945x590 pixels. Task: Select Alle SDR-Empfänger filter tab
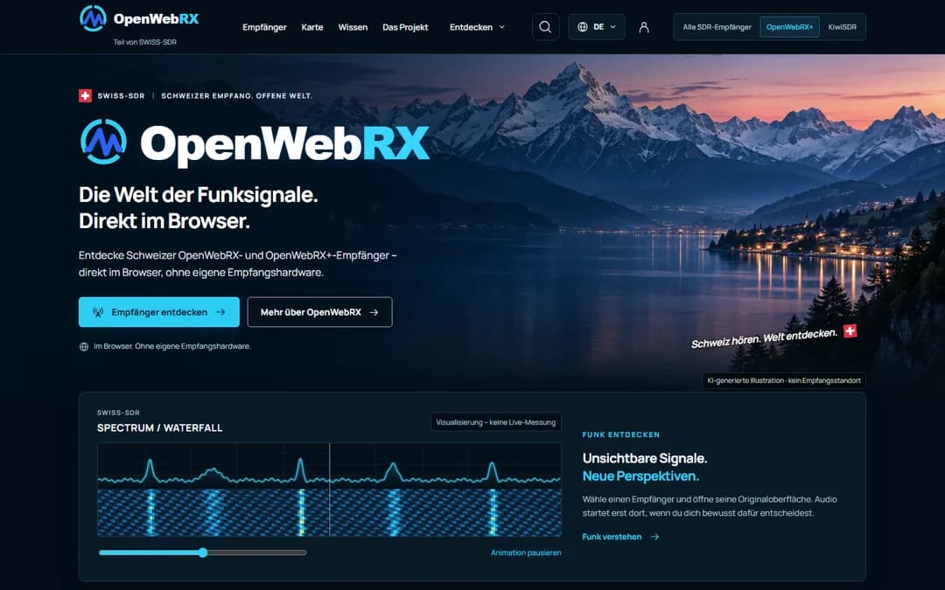717,27
